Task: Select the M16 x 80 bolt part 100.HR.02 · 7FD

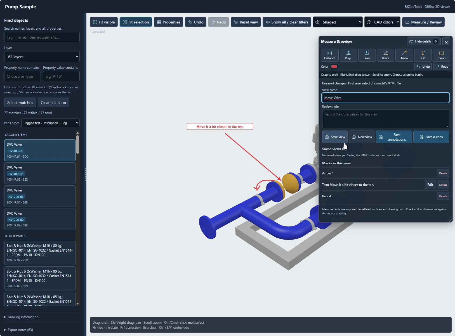Action: pyautogui.click(x=40, y=253)
